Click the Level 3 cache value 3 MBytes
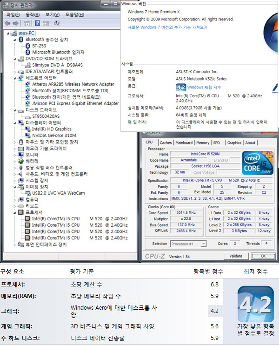Screen dimensions: 279x346 pos(239,231)
